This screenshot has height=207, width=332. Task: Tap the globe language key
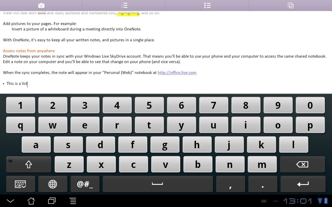[x=53, y=184]
